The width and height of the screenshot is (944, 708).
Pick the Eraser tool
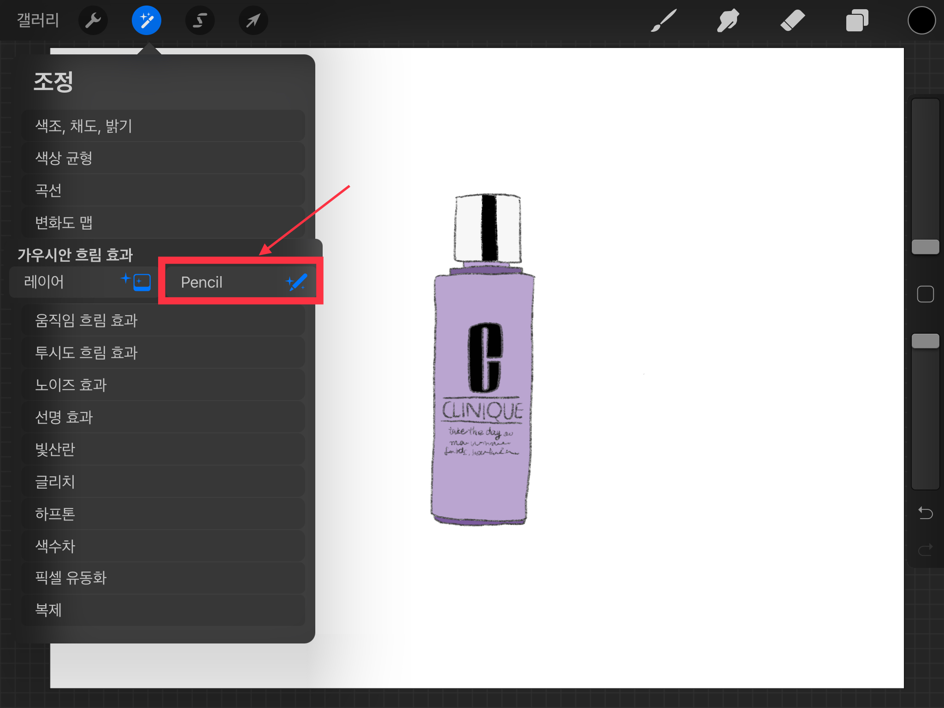pos(792,21)
